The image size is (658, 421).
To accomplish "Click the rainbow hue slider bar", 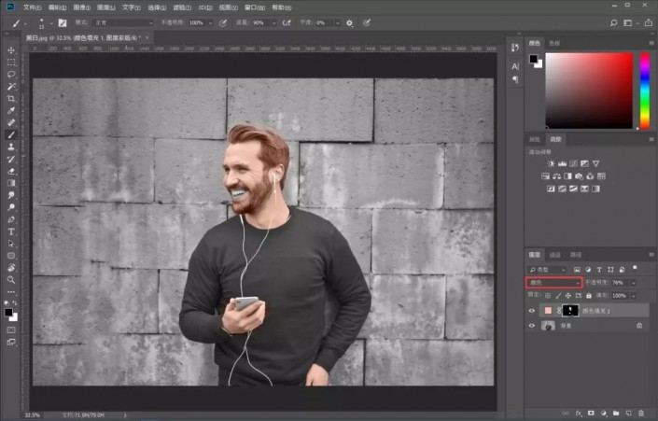I will tap(644, 90).
